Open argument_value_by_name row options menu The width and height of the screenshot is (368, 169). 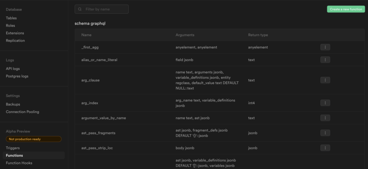(325, 118)
